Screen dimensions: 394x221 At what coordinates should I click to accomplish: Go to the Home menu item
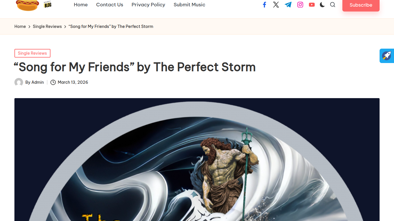coord(81,5)
